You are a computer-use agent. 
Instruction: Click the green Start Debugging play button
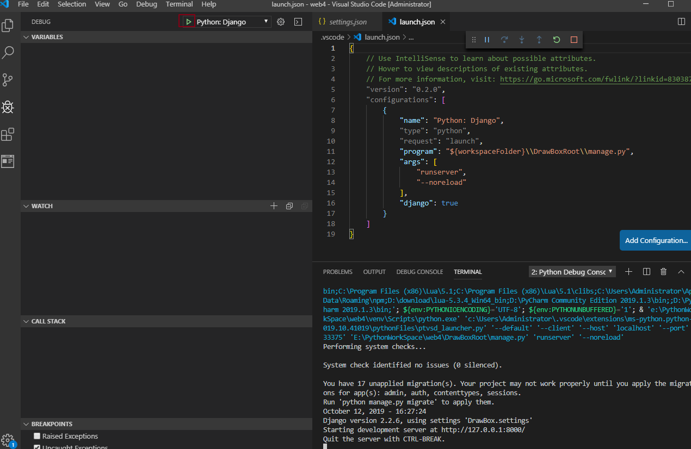(188, 22)
